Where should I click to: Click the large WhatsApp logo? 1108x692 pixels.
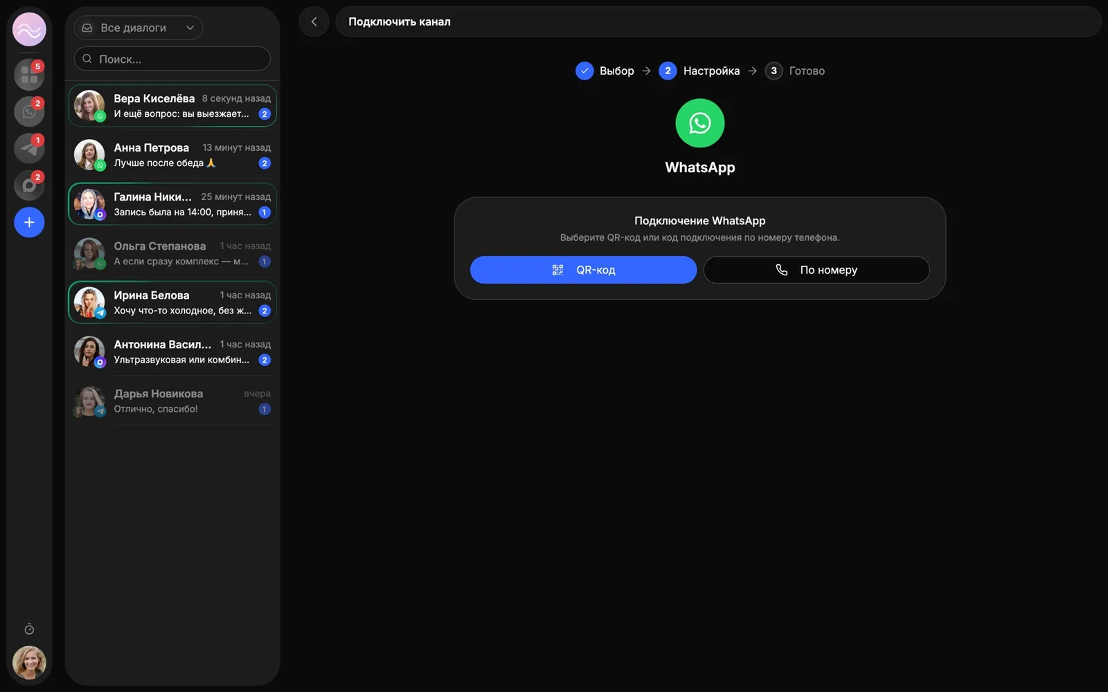click(x=700, y=123)
